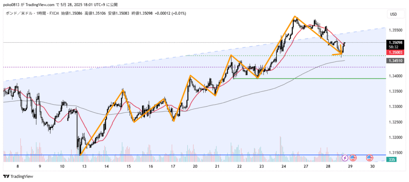This screenshot has height=182, width=409.
Task: Click date 22 on the time axis
Action: 239,167
